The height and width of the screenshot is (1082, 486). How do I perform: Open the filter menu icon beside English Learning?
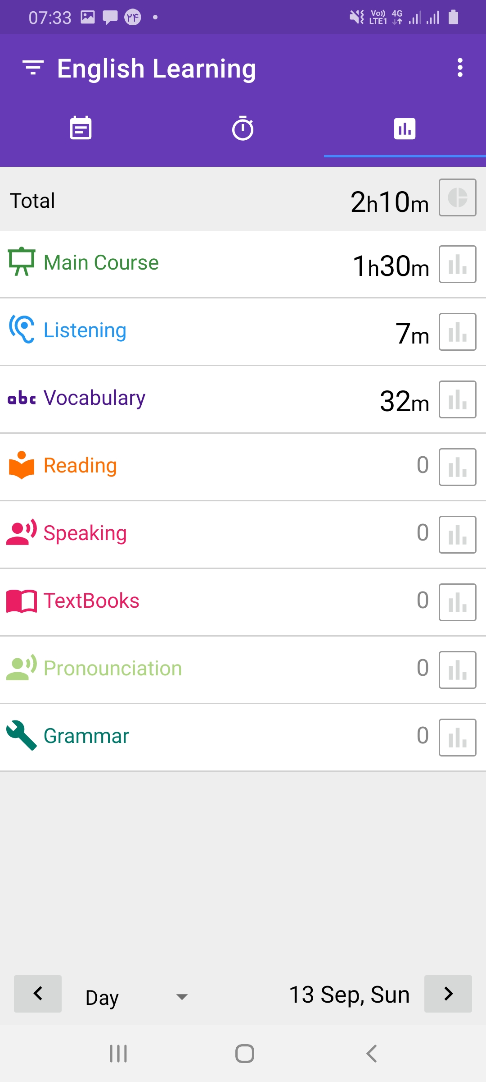click(x=33, y=68)
